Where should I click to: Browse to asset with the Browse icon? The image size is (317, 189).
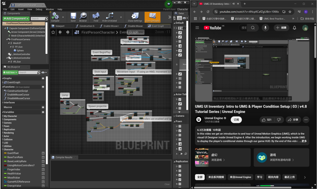(83, 17)
